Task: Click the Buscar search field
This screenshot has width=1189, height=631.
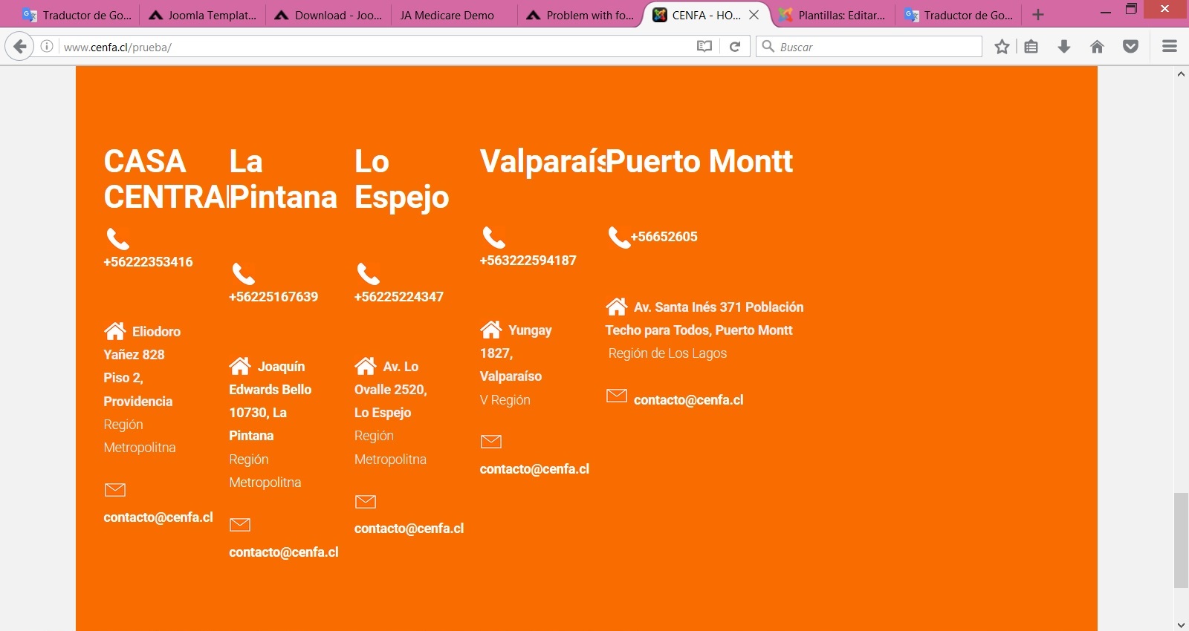Action: click(869, 47)
